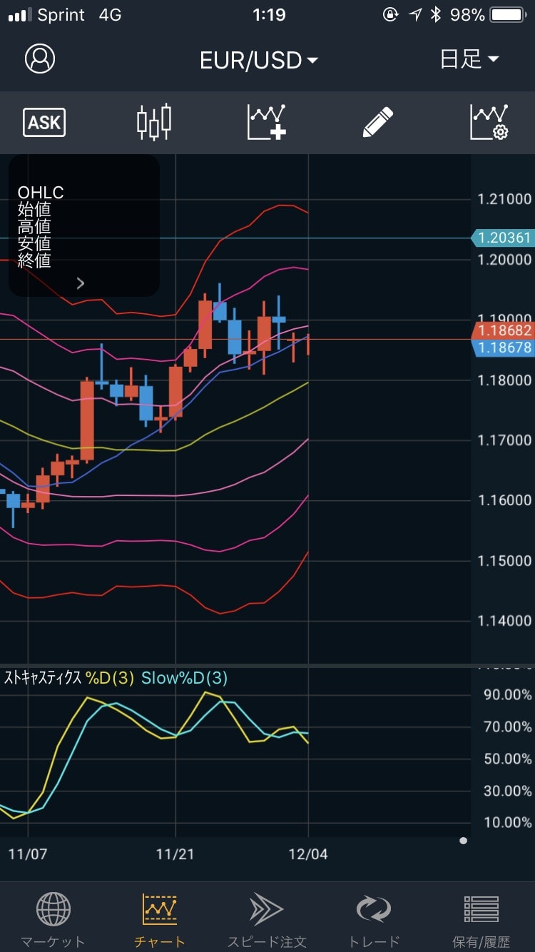Click the 1.14000 price axis label
The image size is (535, 952).
coord(504,621)
